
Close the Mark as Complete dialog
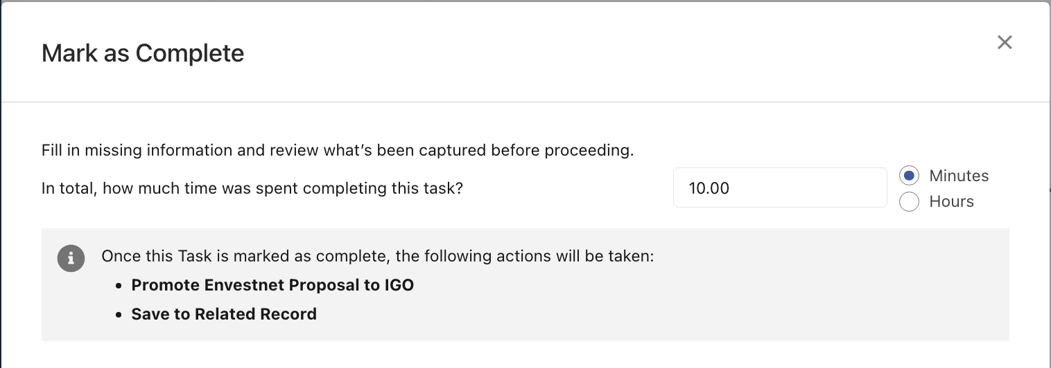[x=1005, y=42]
